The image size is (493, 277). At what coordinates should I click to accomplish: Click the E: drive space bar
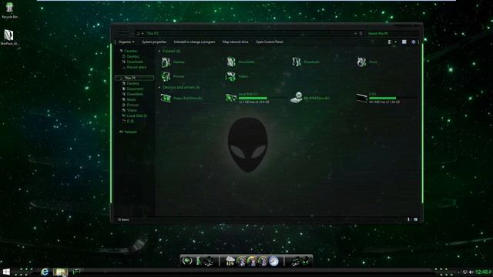coord(392,98)
